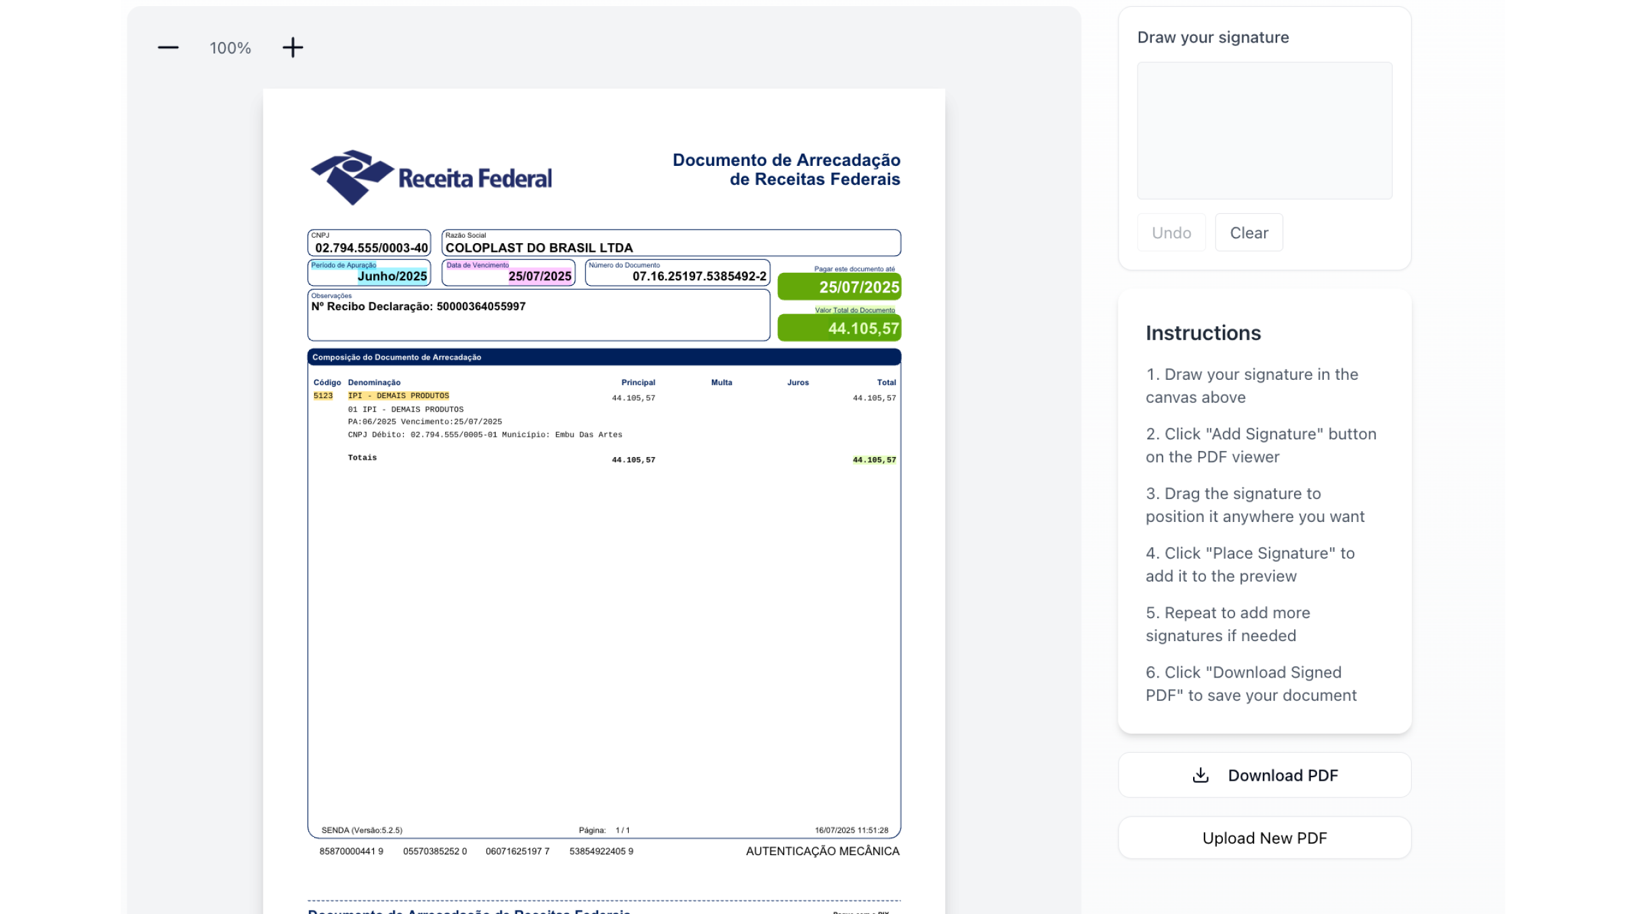Click the Receita Federal logo
This screenshot has height=914, width=1626.
click(432, 177)
